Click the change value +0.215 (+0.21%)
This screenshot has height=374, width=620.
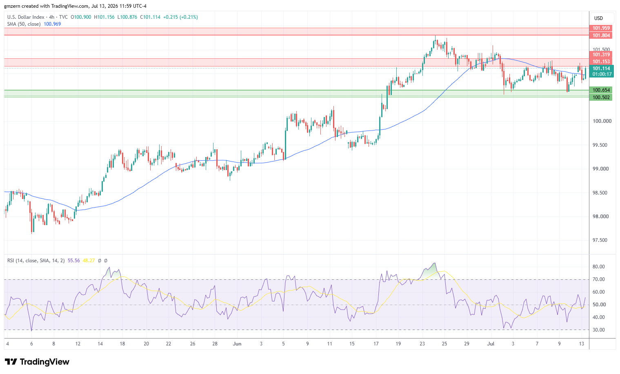180,17
